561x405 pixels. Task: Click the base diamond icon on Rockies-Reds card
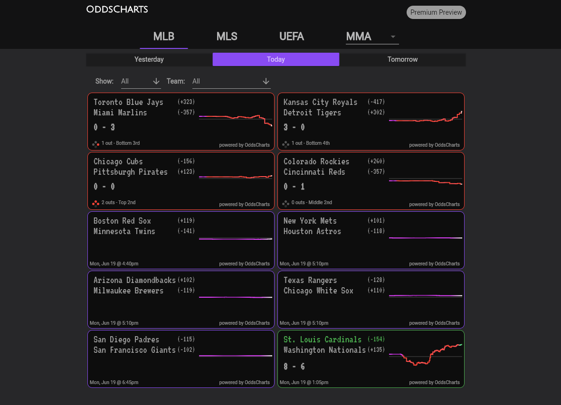[285, 202]
